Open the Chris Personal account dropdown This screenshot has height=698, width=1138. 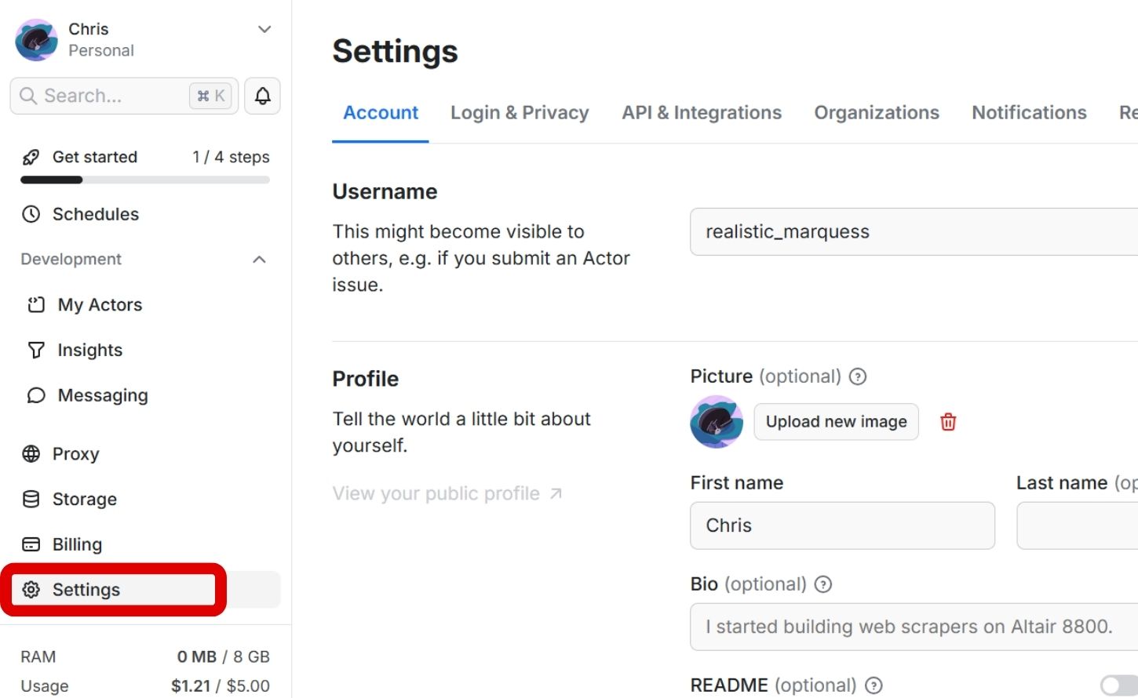[x=264, y=30]
